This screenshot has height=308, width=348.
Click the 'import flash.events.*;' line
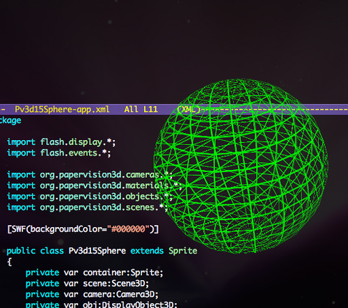[59, 153]
